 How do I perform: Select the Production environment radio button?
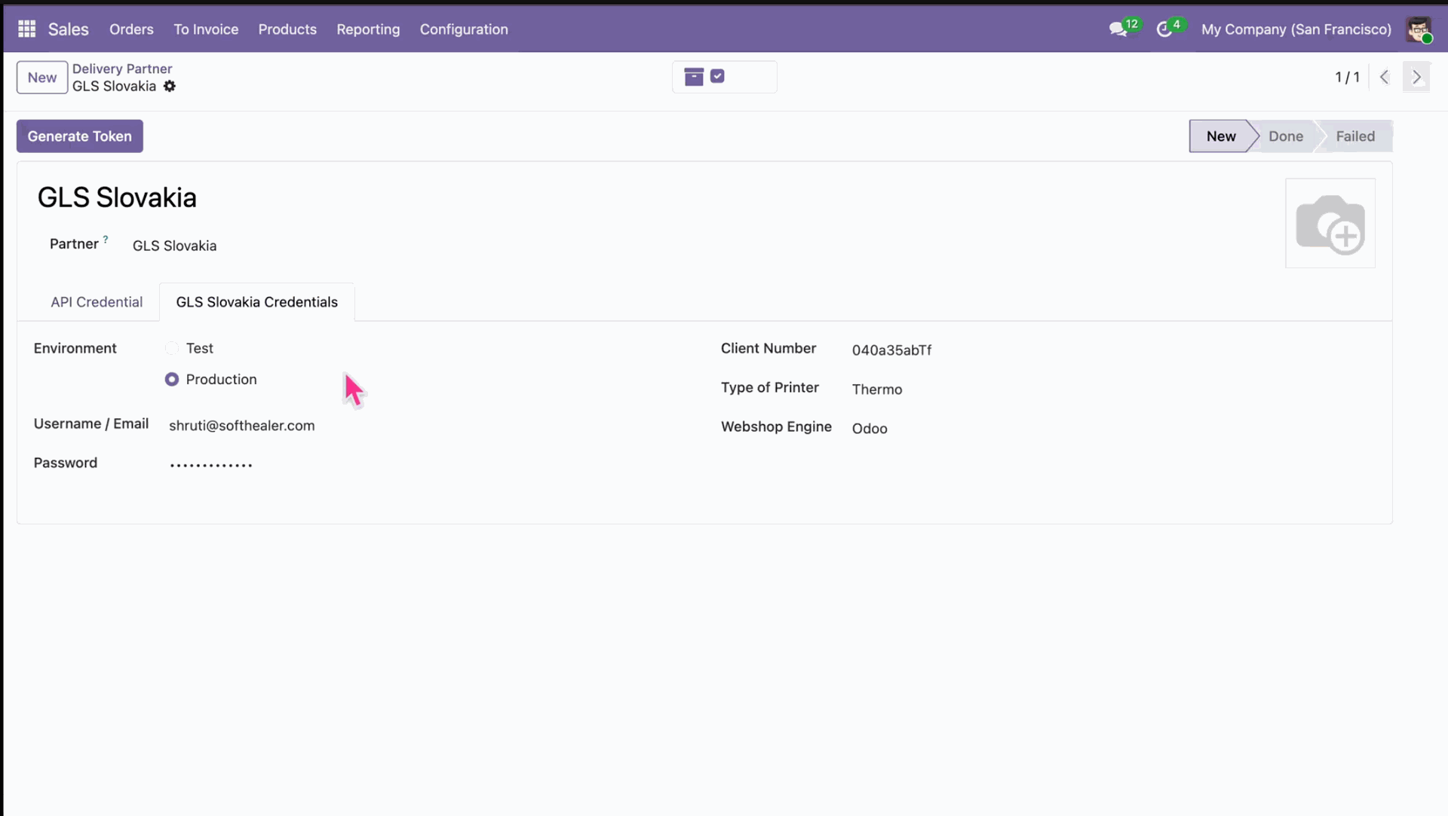coord(172,379)
